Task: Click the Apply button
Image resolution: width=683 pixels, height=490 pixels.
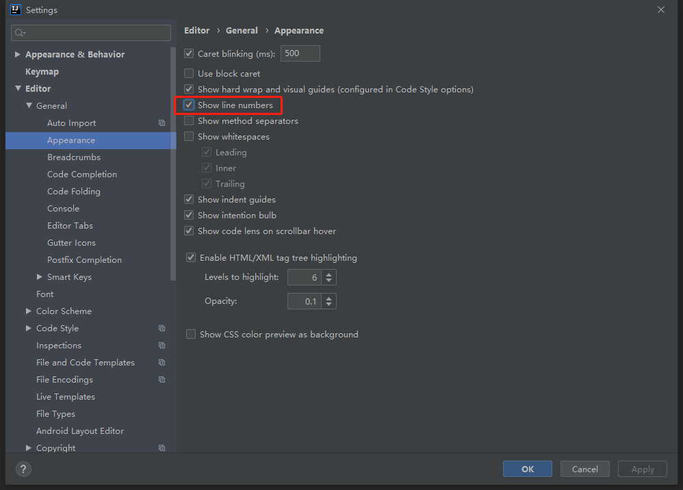Action: [x=643, y=469]
